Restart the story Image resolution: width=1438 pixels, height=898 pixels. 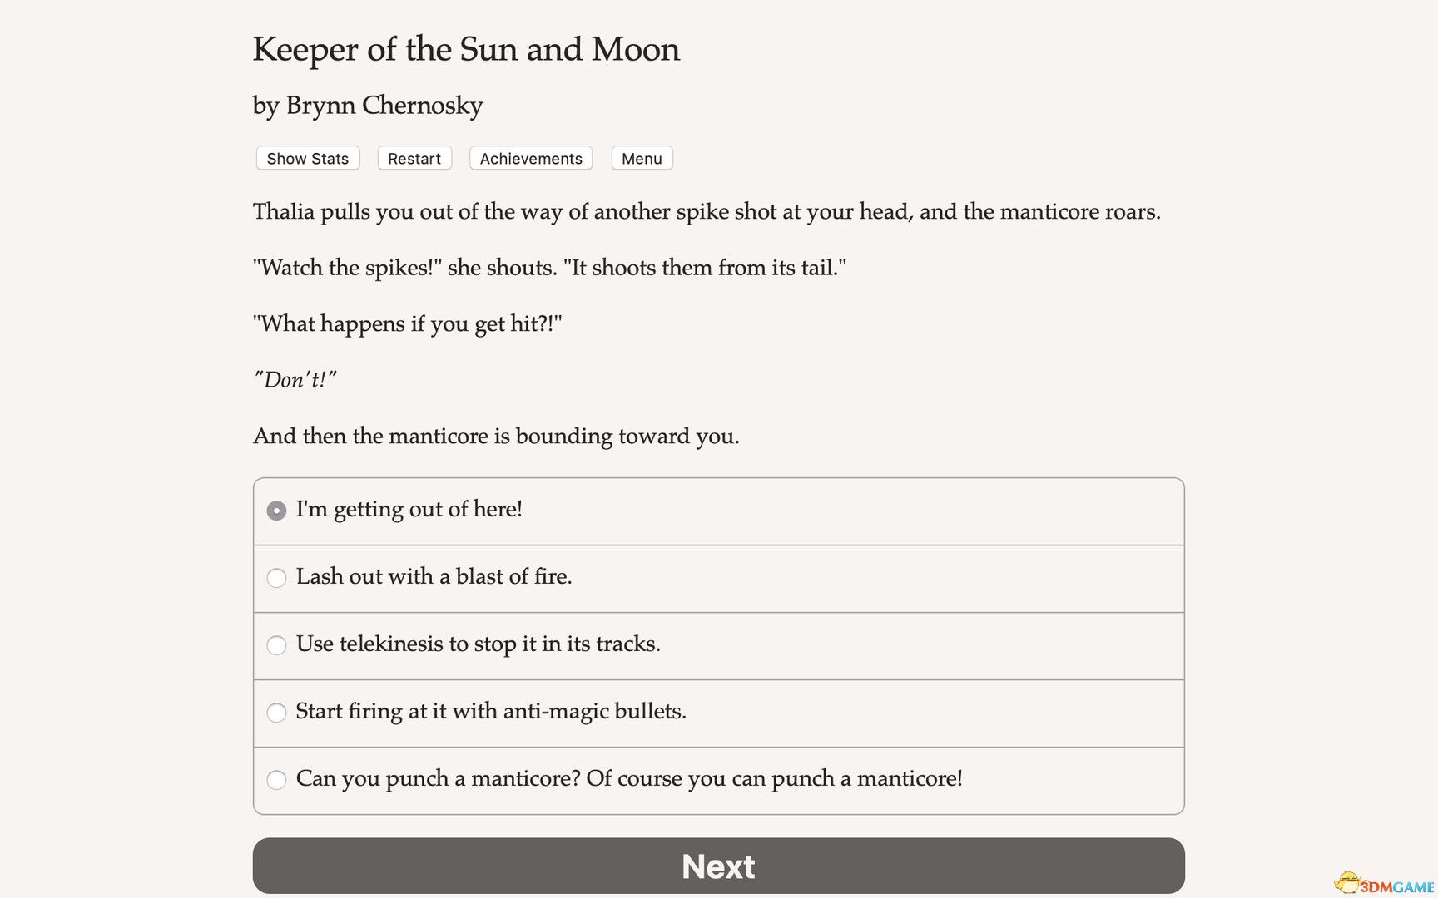click(x=414, y=158)
